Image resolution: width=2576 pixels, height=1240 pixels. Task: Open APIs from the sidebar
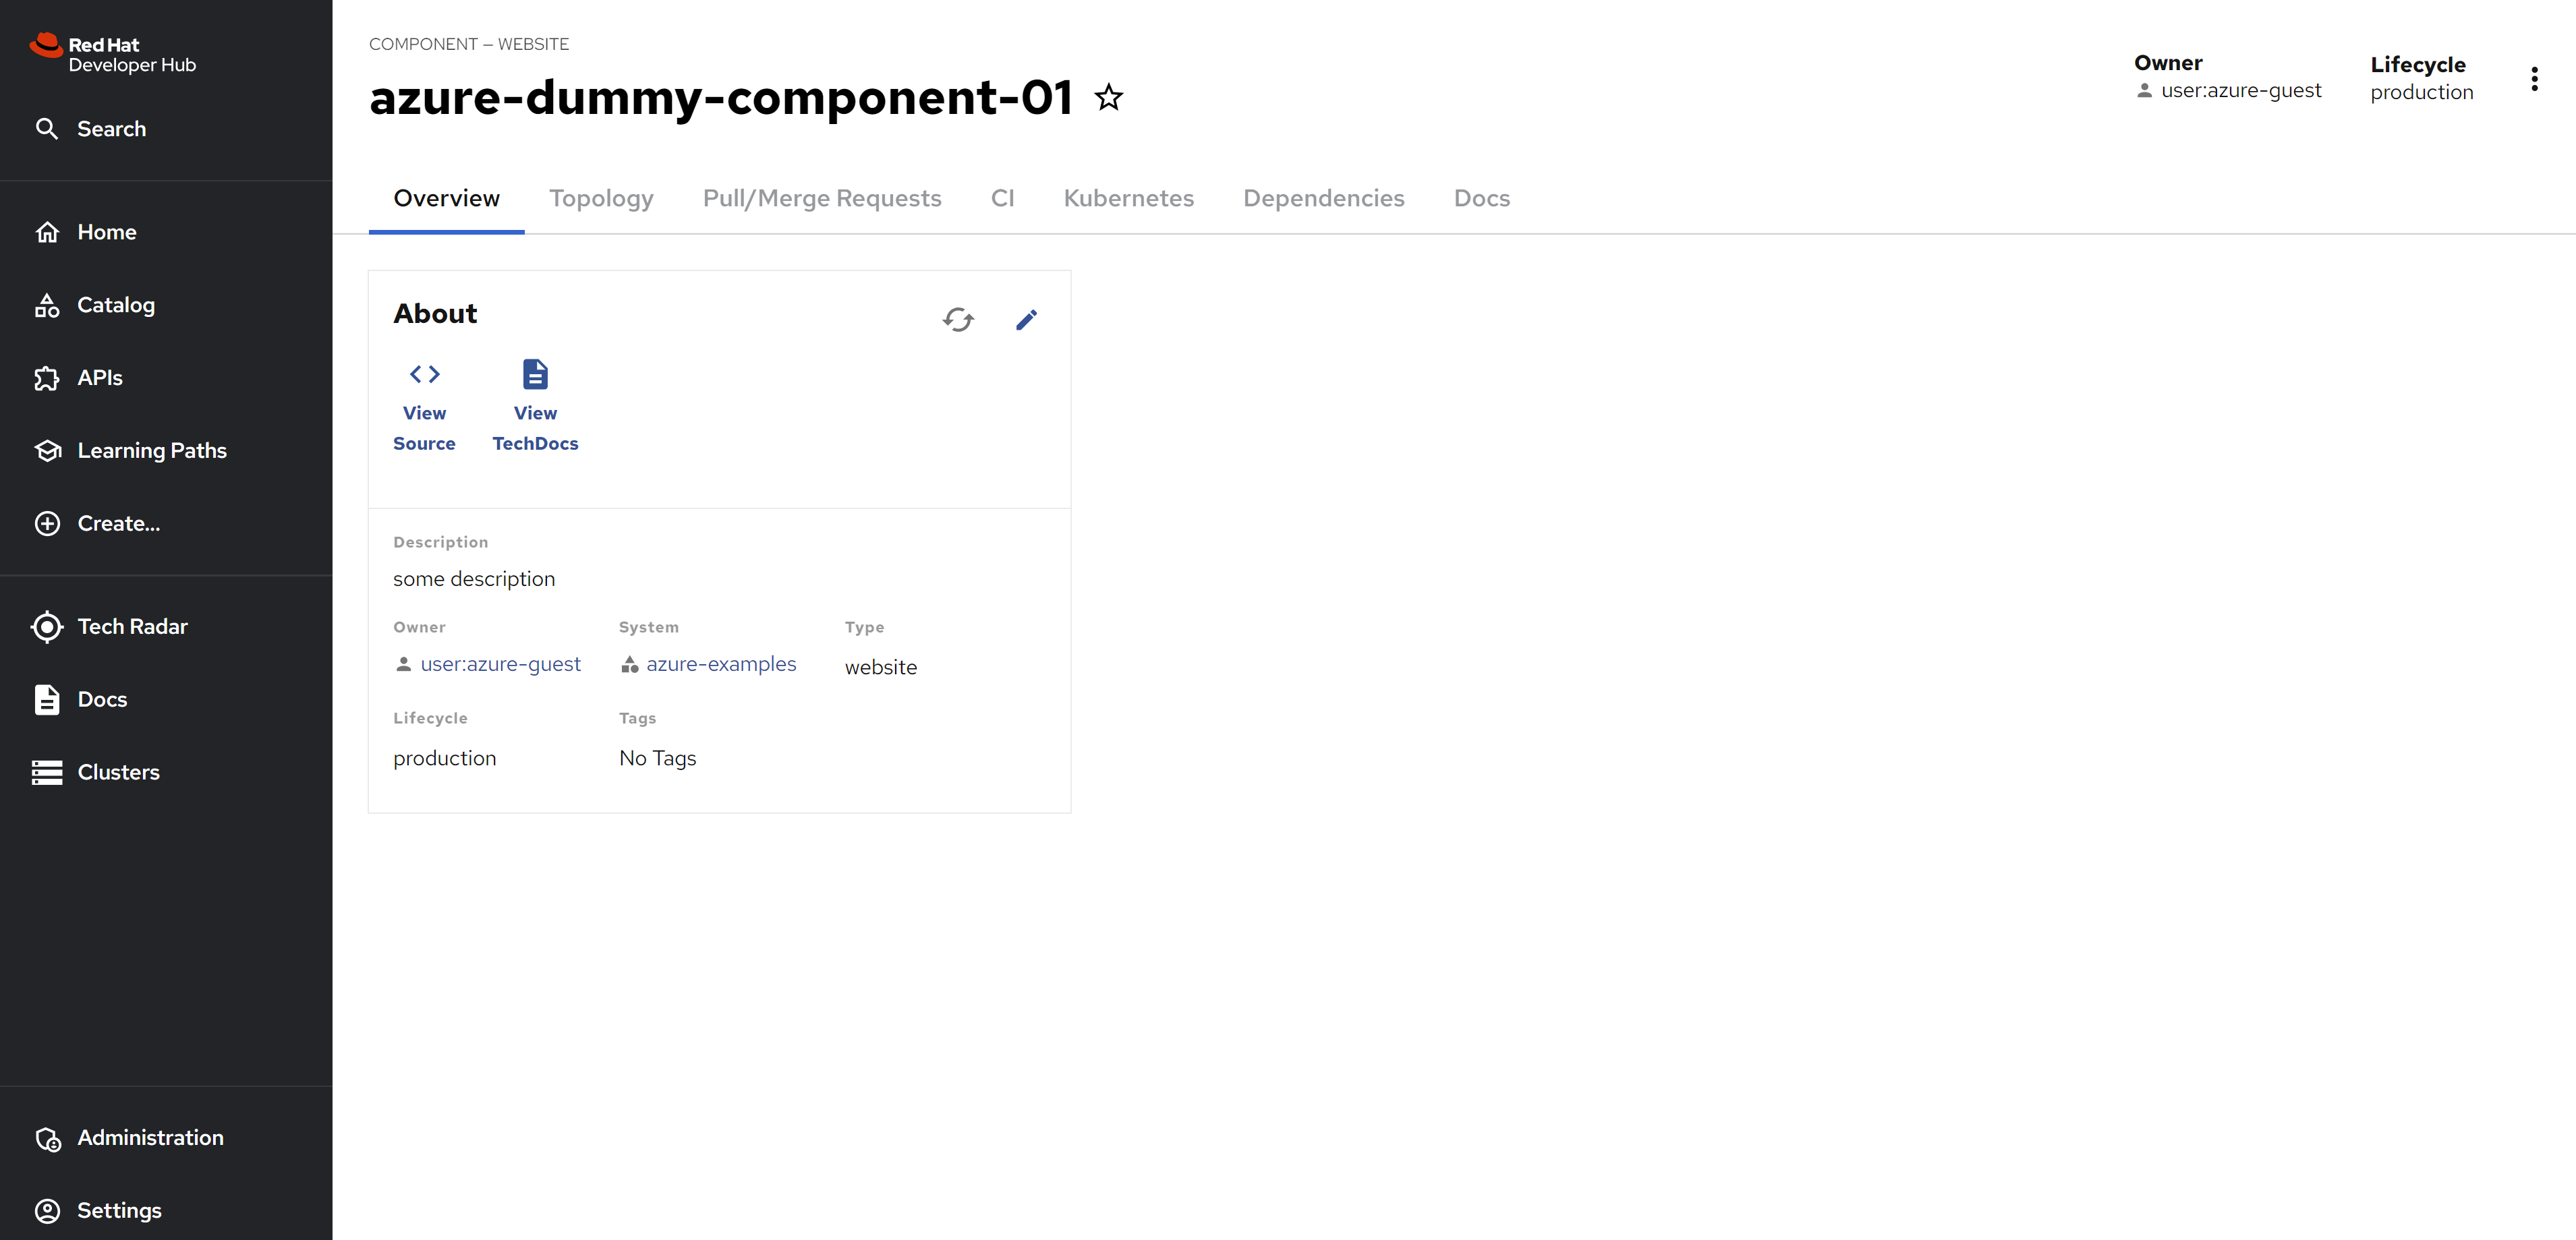[x=99, y=378]
